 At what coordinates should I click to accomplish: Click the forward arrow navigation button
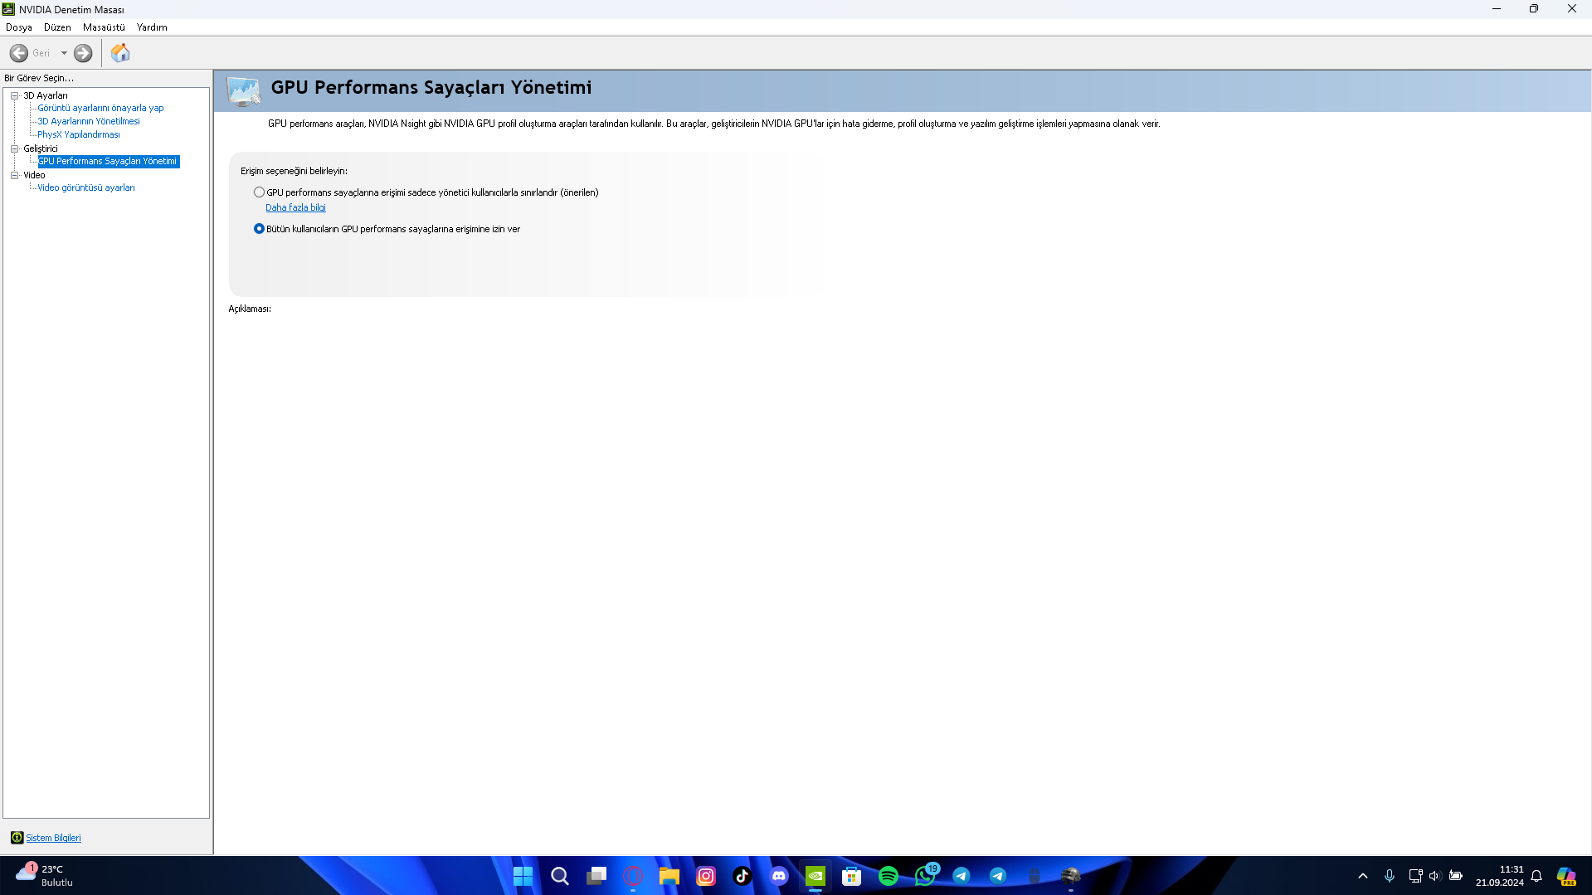[83, 53]
